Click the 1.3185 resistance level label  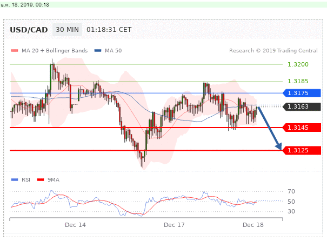(x=298, y=81)
